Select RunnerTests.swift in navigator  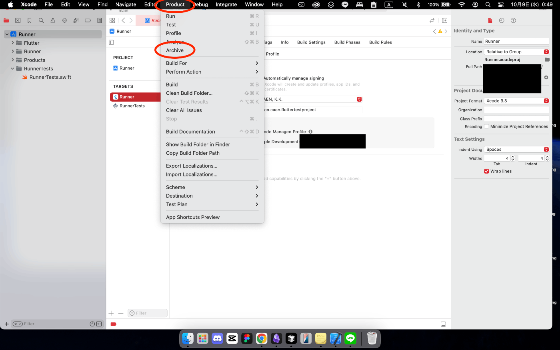50,77
